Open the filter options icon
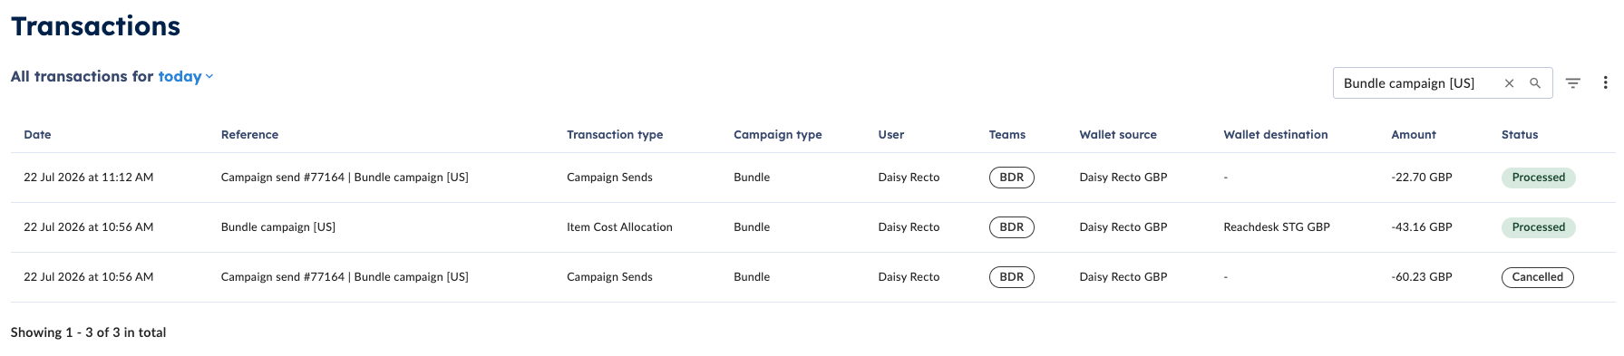This screenshot has height=356, width=1624. (x=1573, y=83)
